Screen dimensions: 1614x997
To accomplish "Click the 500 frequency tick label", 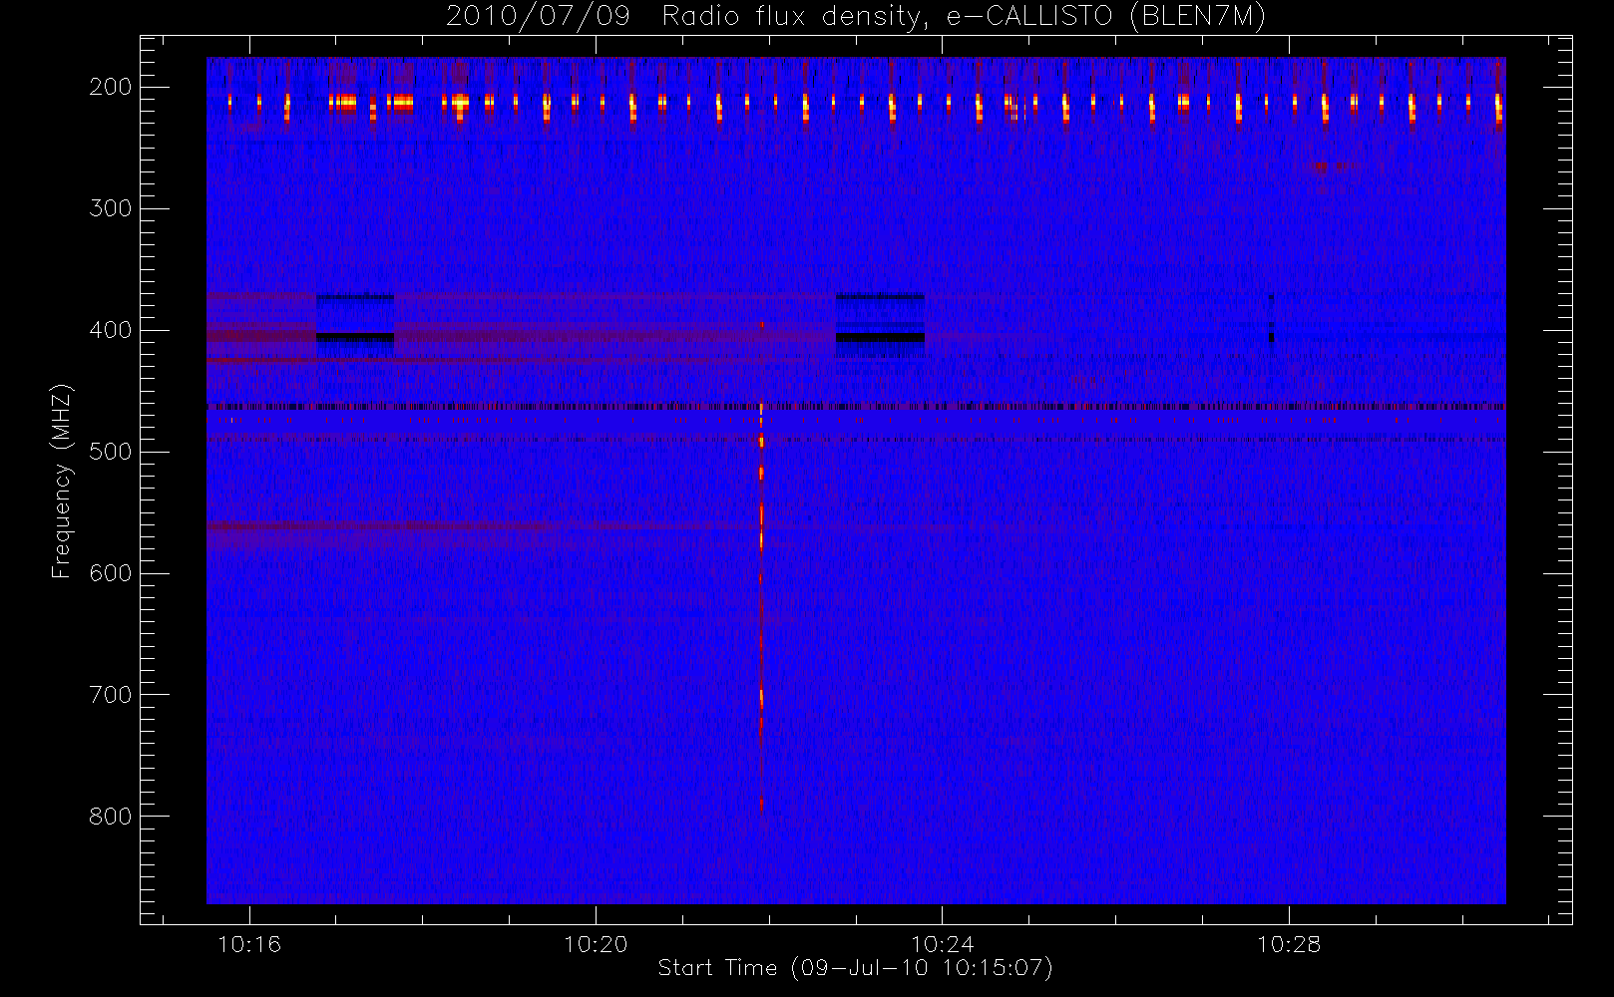I will pyautogui.click(x=111, y=452).
